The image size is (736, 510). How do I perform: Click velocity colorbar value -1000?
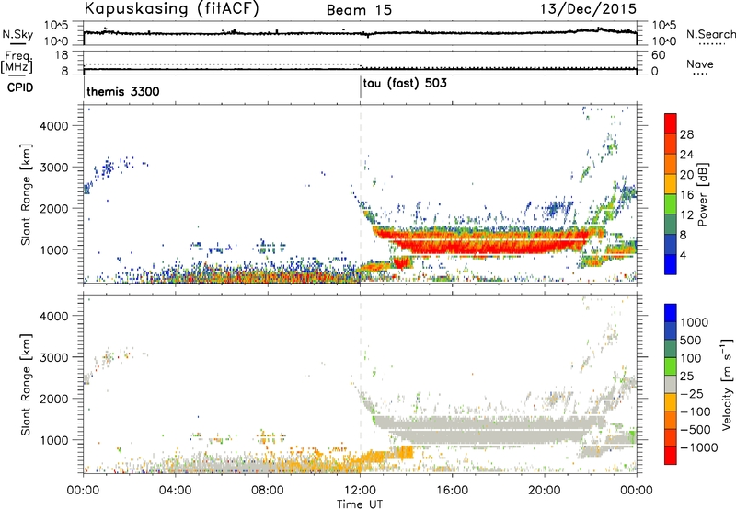[699, 447]
